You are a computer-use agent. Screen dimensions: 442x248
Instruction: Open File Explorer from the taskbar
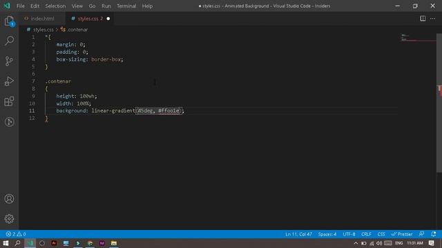coord(114,243)
